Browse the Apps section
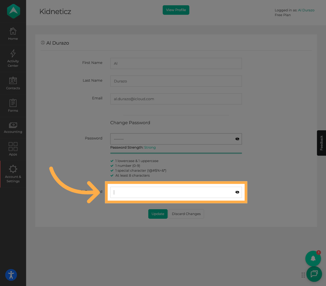Image resolution: width=326 pixels, height=286 pixels. (x=13, y=149)
